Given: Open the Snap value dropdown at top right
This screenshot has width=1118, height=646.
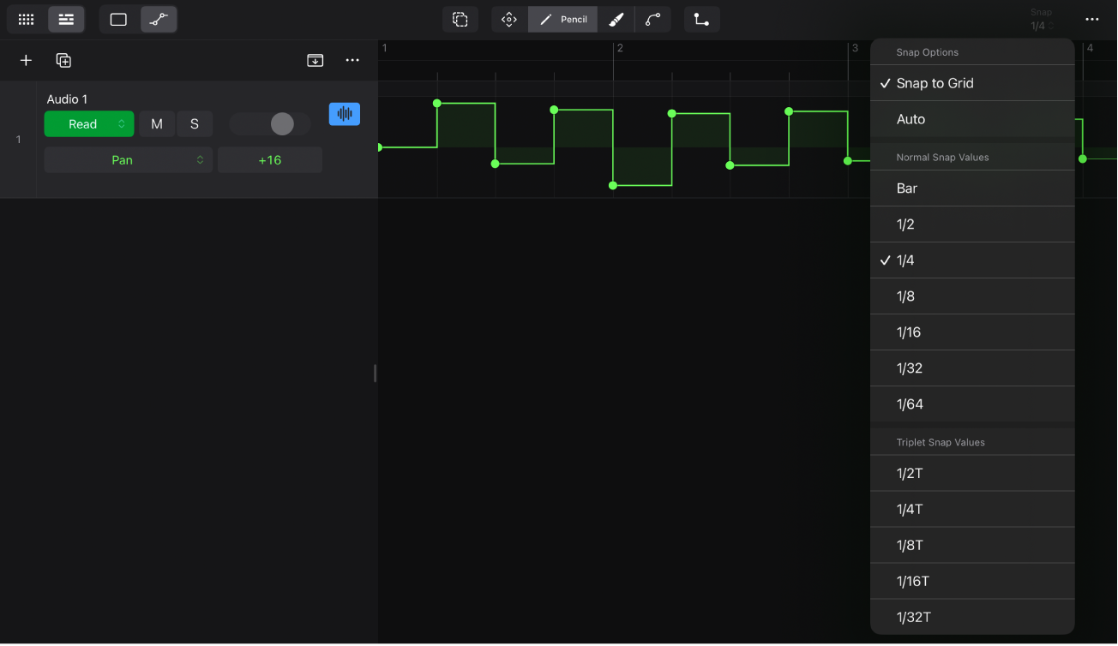Looking at the screenshot, I should click(1041, 19).
